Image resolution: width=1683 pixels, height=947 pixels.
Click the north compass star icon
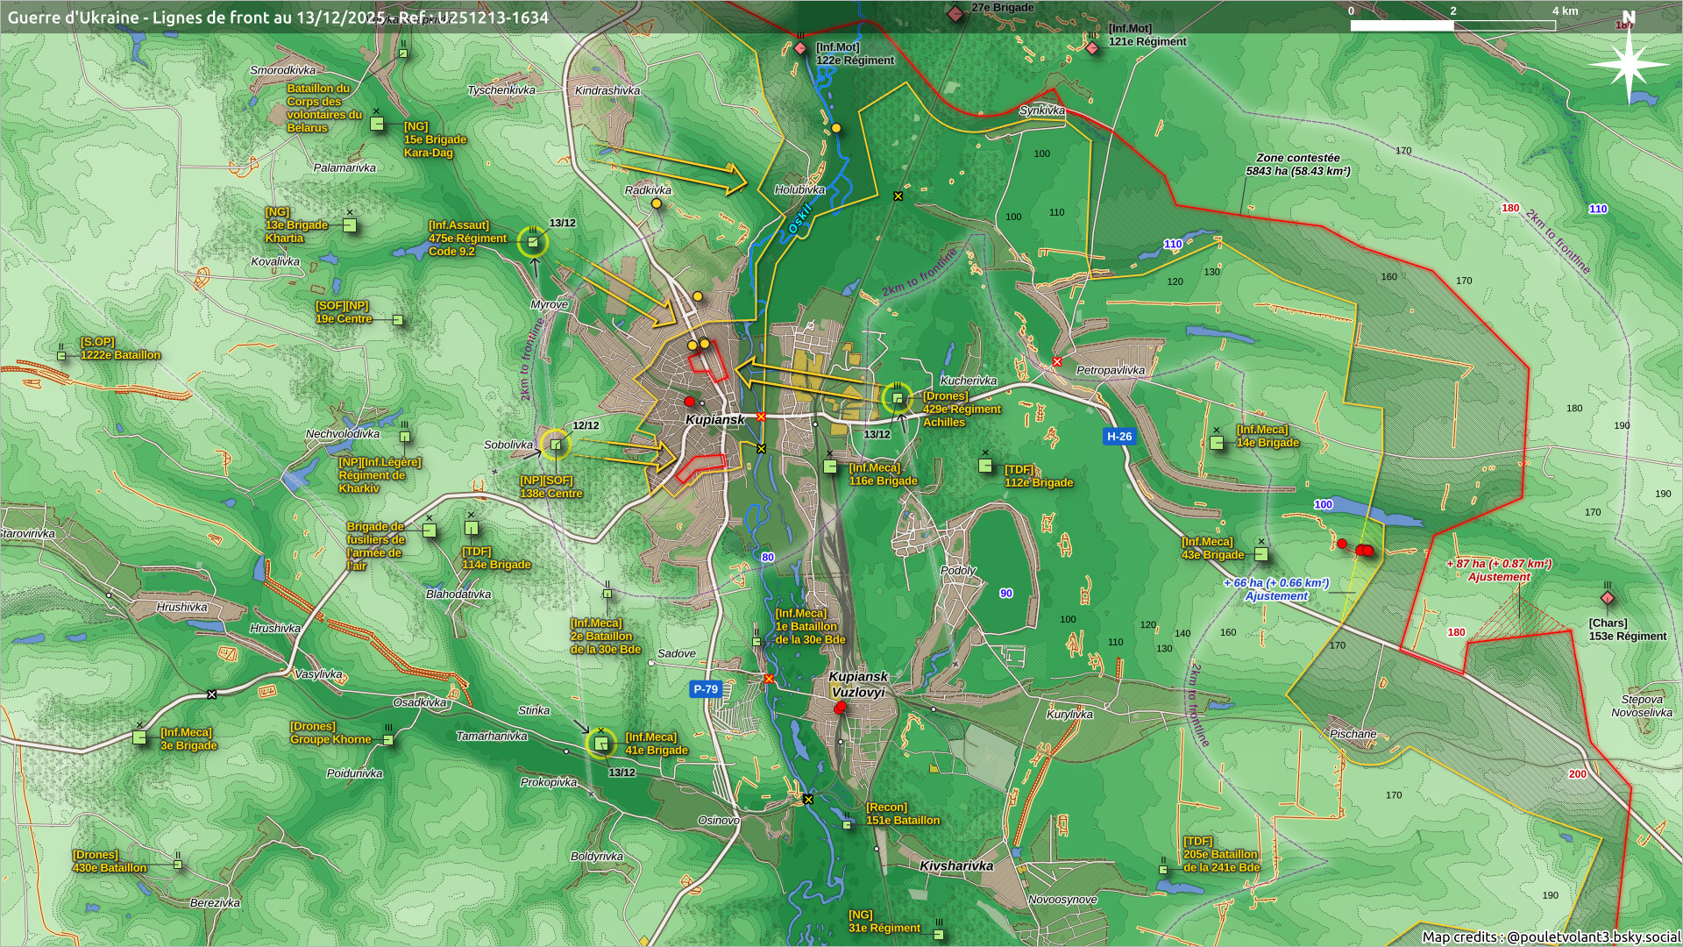pyautogui.click(x=1629, y=66)
